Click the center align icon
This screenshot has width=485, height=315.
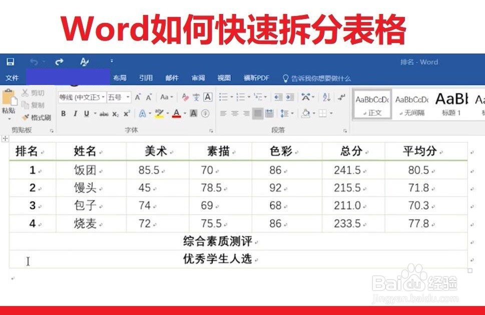point(235,114)
